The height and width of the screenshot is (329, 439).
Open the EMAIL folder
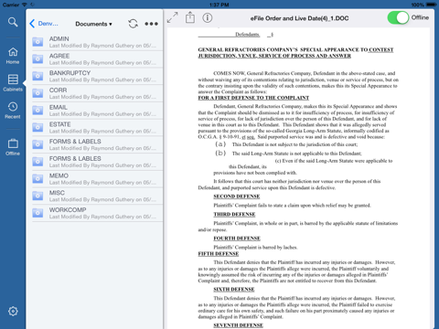coord(97,111)
